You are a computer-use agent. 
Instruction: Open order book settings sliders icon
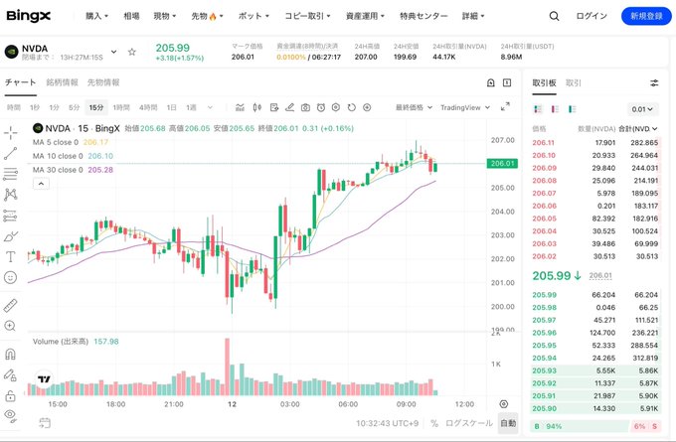click(x=654, y=82)
